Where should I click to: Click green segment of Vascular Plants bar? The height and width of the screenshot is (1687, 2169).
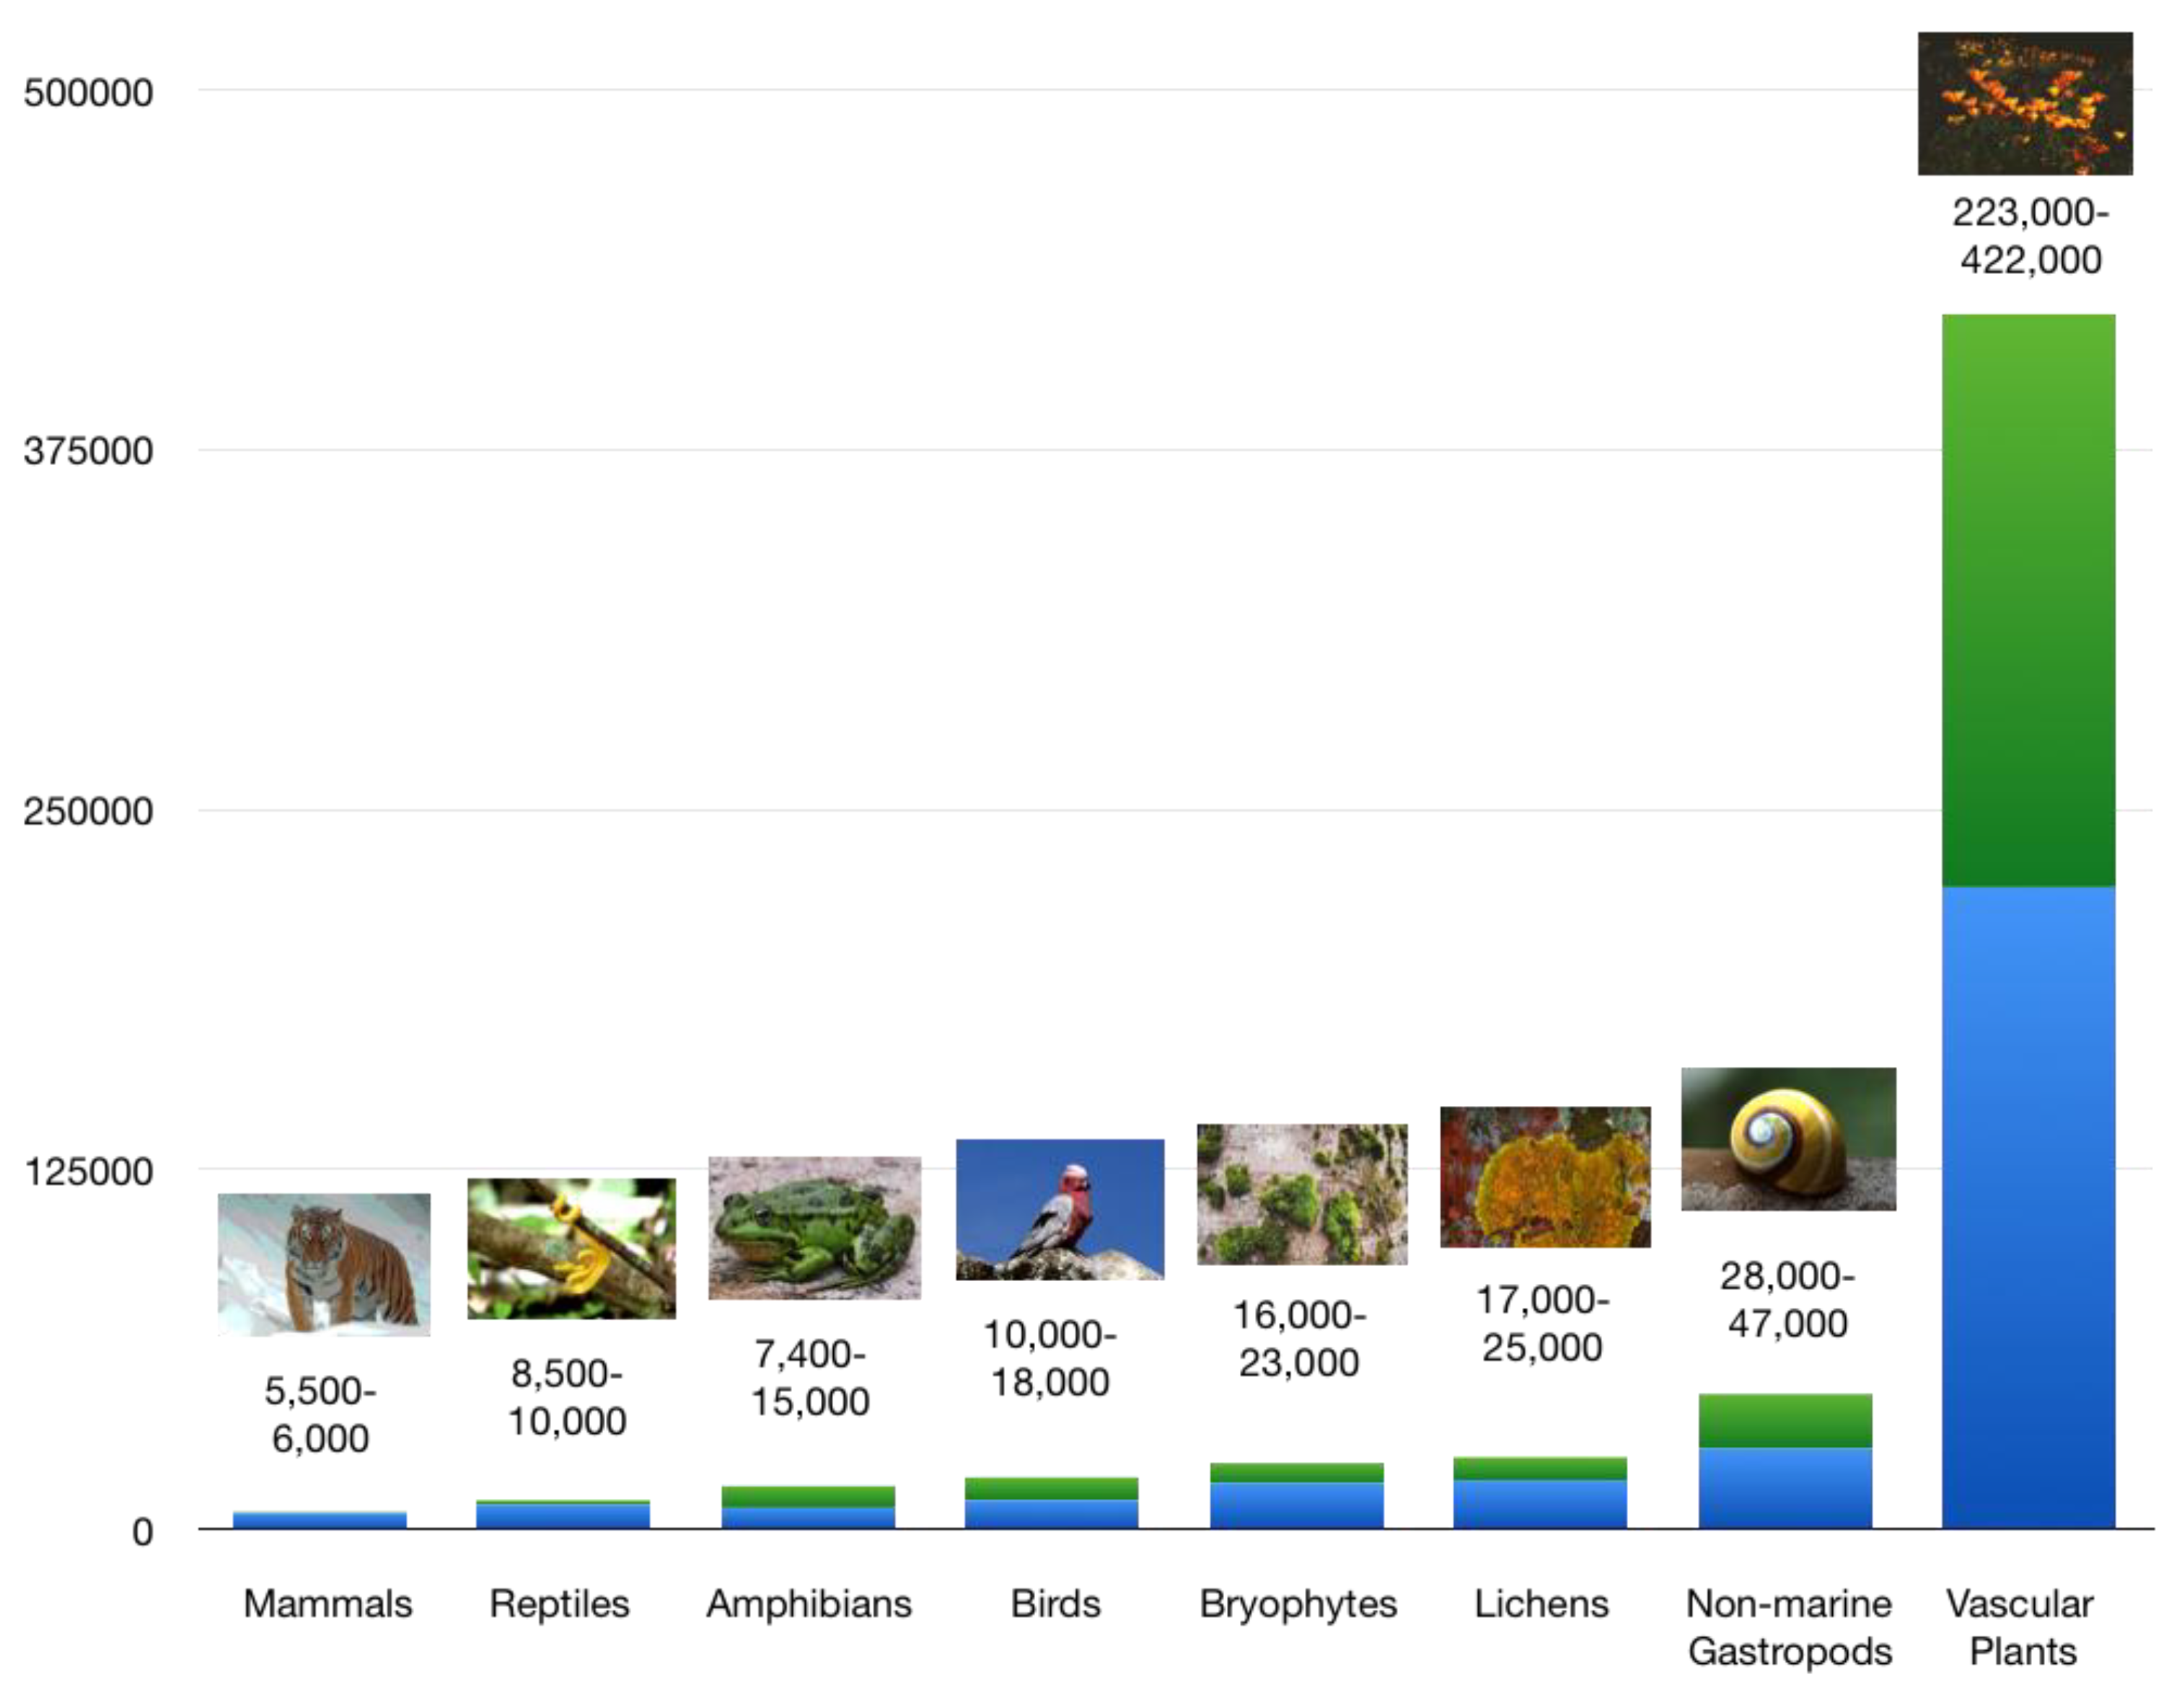(2028, 601)
